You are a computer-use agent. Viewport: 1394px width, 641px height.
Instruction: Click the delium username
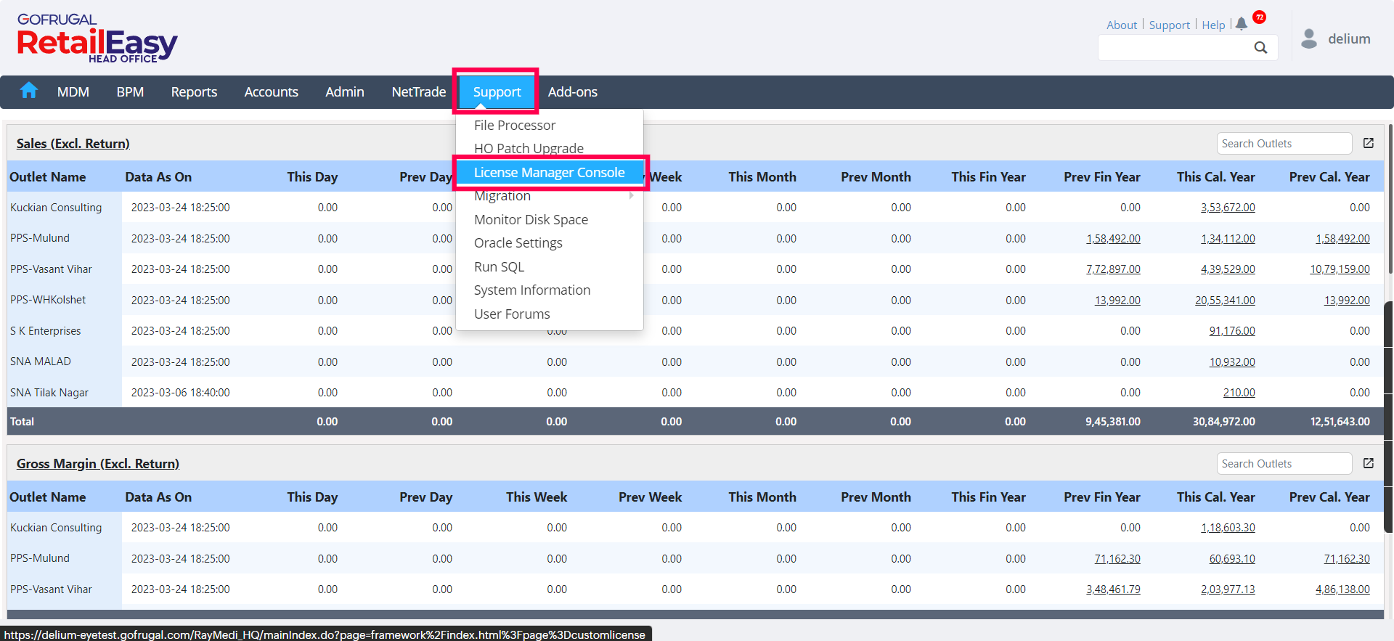[1349, 39]
